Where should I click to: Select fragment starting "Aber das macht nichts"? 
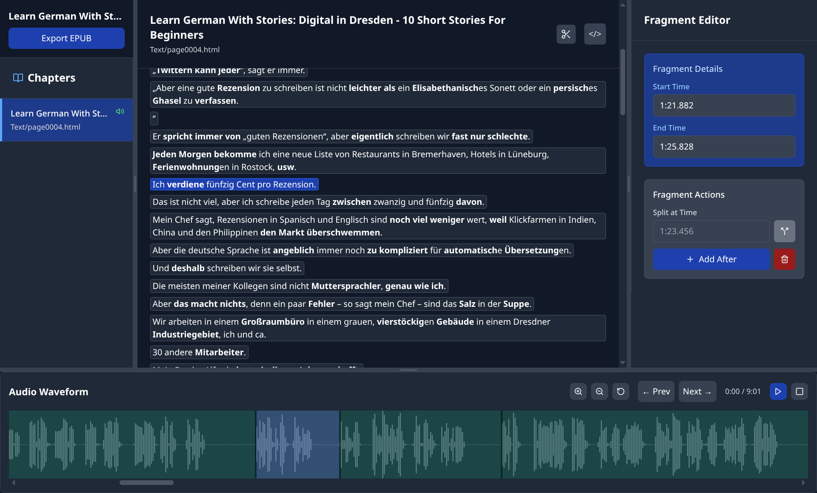[x=342, y=304]
